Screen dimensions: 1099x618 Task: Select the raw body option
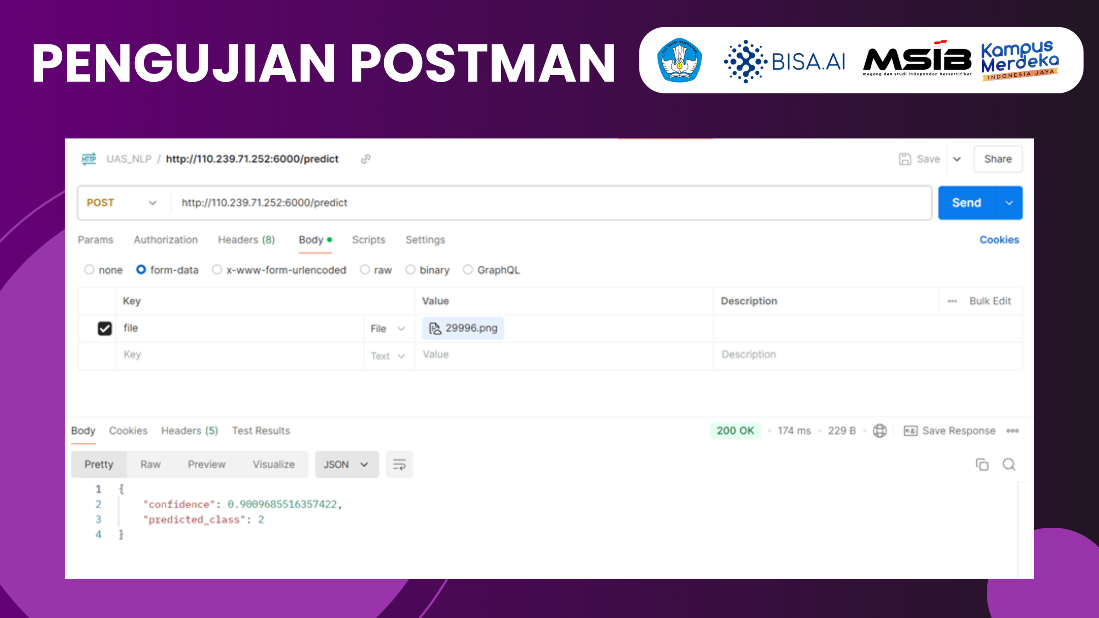[365, 269]
